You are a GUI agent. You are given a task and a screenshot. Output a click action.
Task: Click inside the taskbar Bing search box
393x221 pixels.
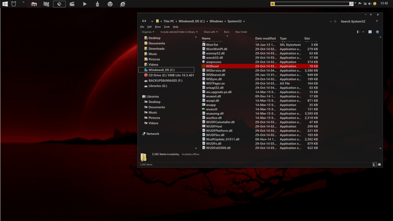(312, 4)
